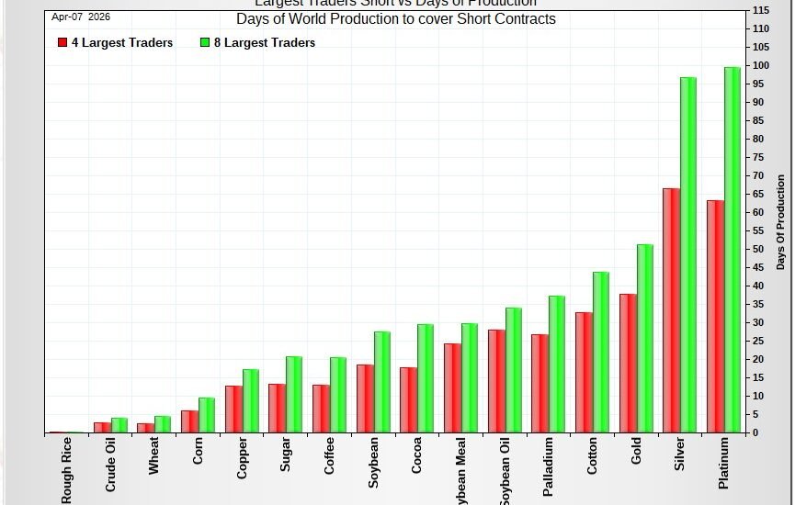Select the red Gold bar
Image resolution: width=795 pixels, height=505 pixels.
627,363
